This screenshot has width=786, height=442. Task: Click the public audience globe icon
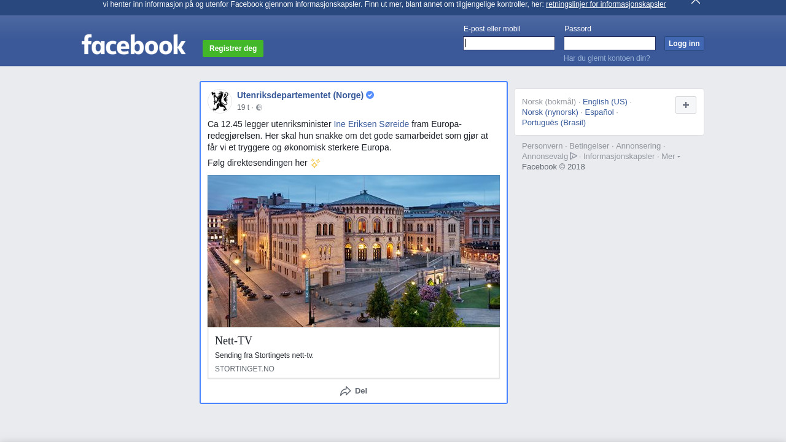259,107
